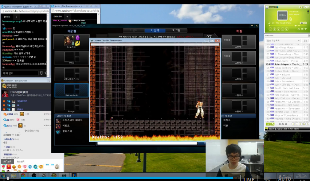Open File Explorer from the taskbar
The width and height of the screenshot is (310, 181).
coord(14,175)
